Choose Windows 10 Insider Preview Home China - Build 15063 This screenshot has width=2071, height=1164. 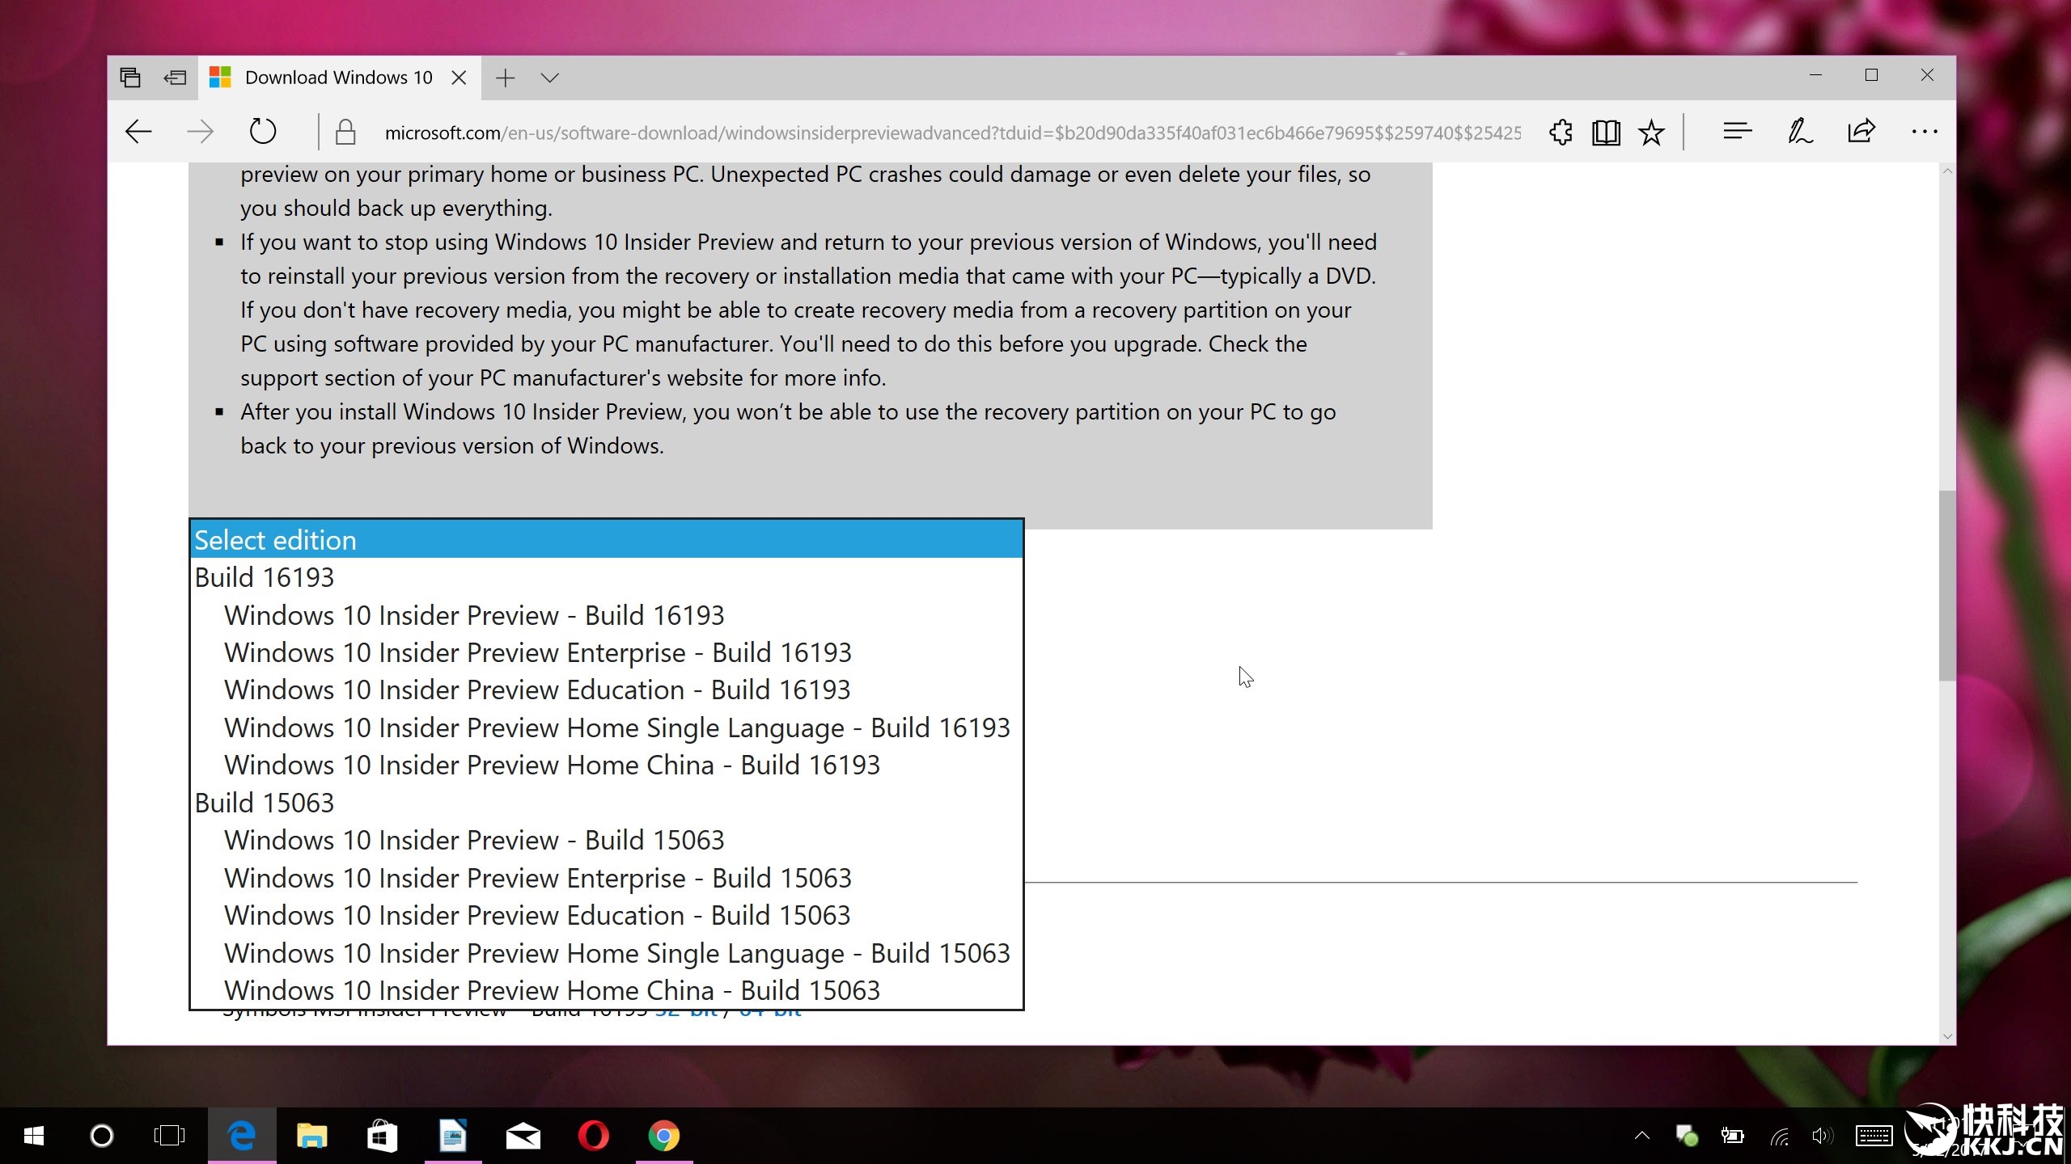pyautogui.click(x=552, y=990)
